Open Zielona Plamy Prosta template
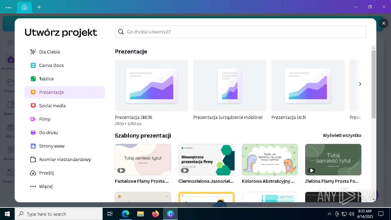This screenshot has height=220, width=391. click(x=333, y=159)
